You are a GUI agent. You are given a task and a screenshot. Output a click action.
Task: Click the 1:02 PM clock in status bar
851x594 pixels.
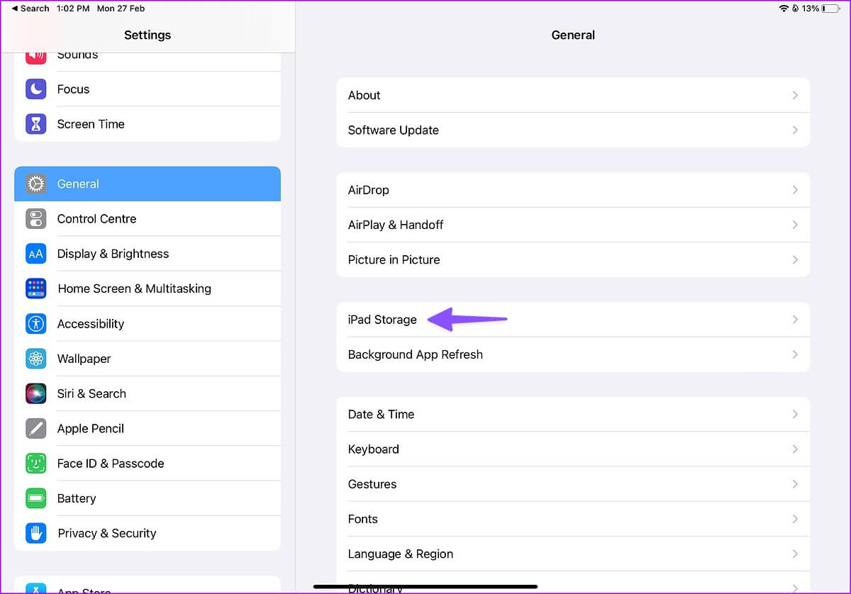coord(73,9)
